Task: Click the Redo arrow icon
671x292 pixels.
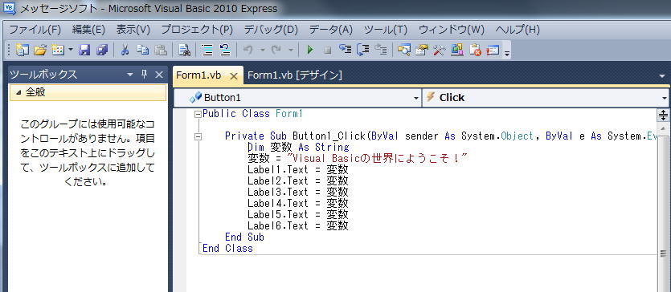Action: click(276, 51)
